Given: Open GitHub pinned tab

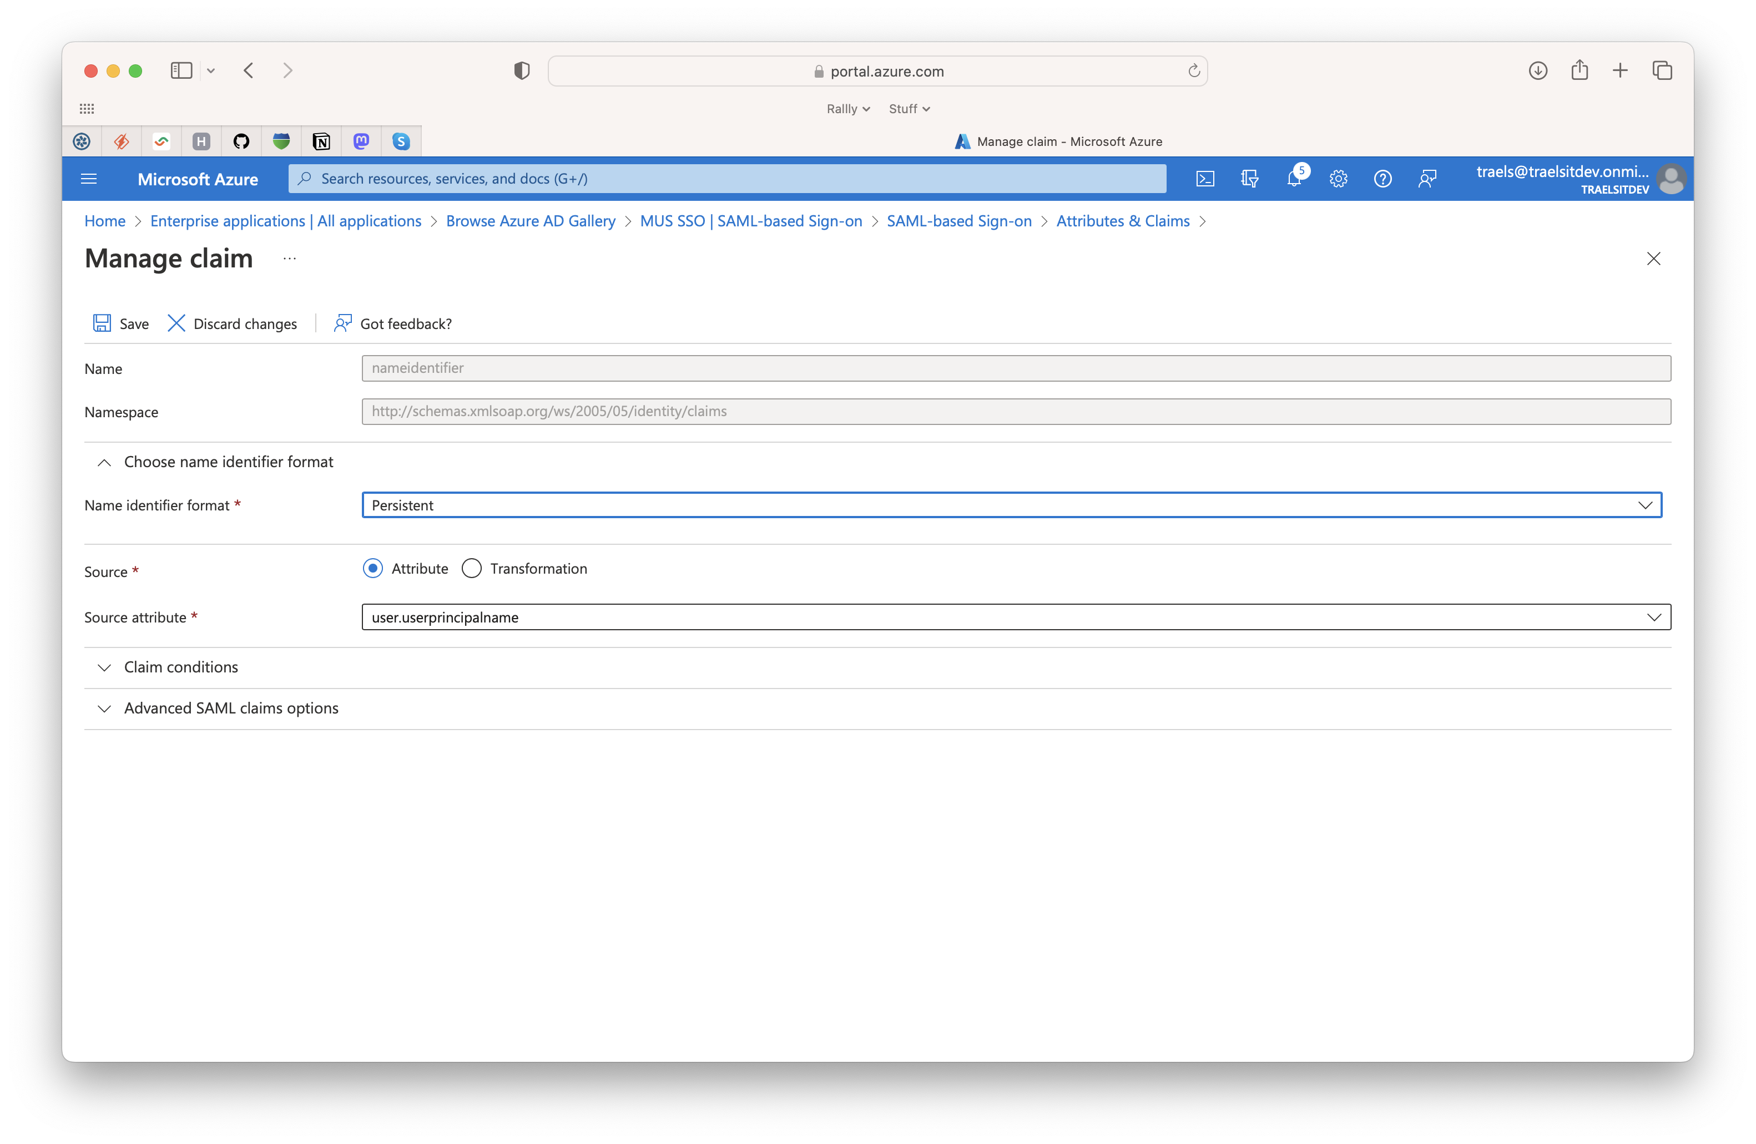Looking at the screenshot, I should click(241, 141).
